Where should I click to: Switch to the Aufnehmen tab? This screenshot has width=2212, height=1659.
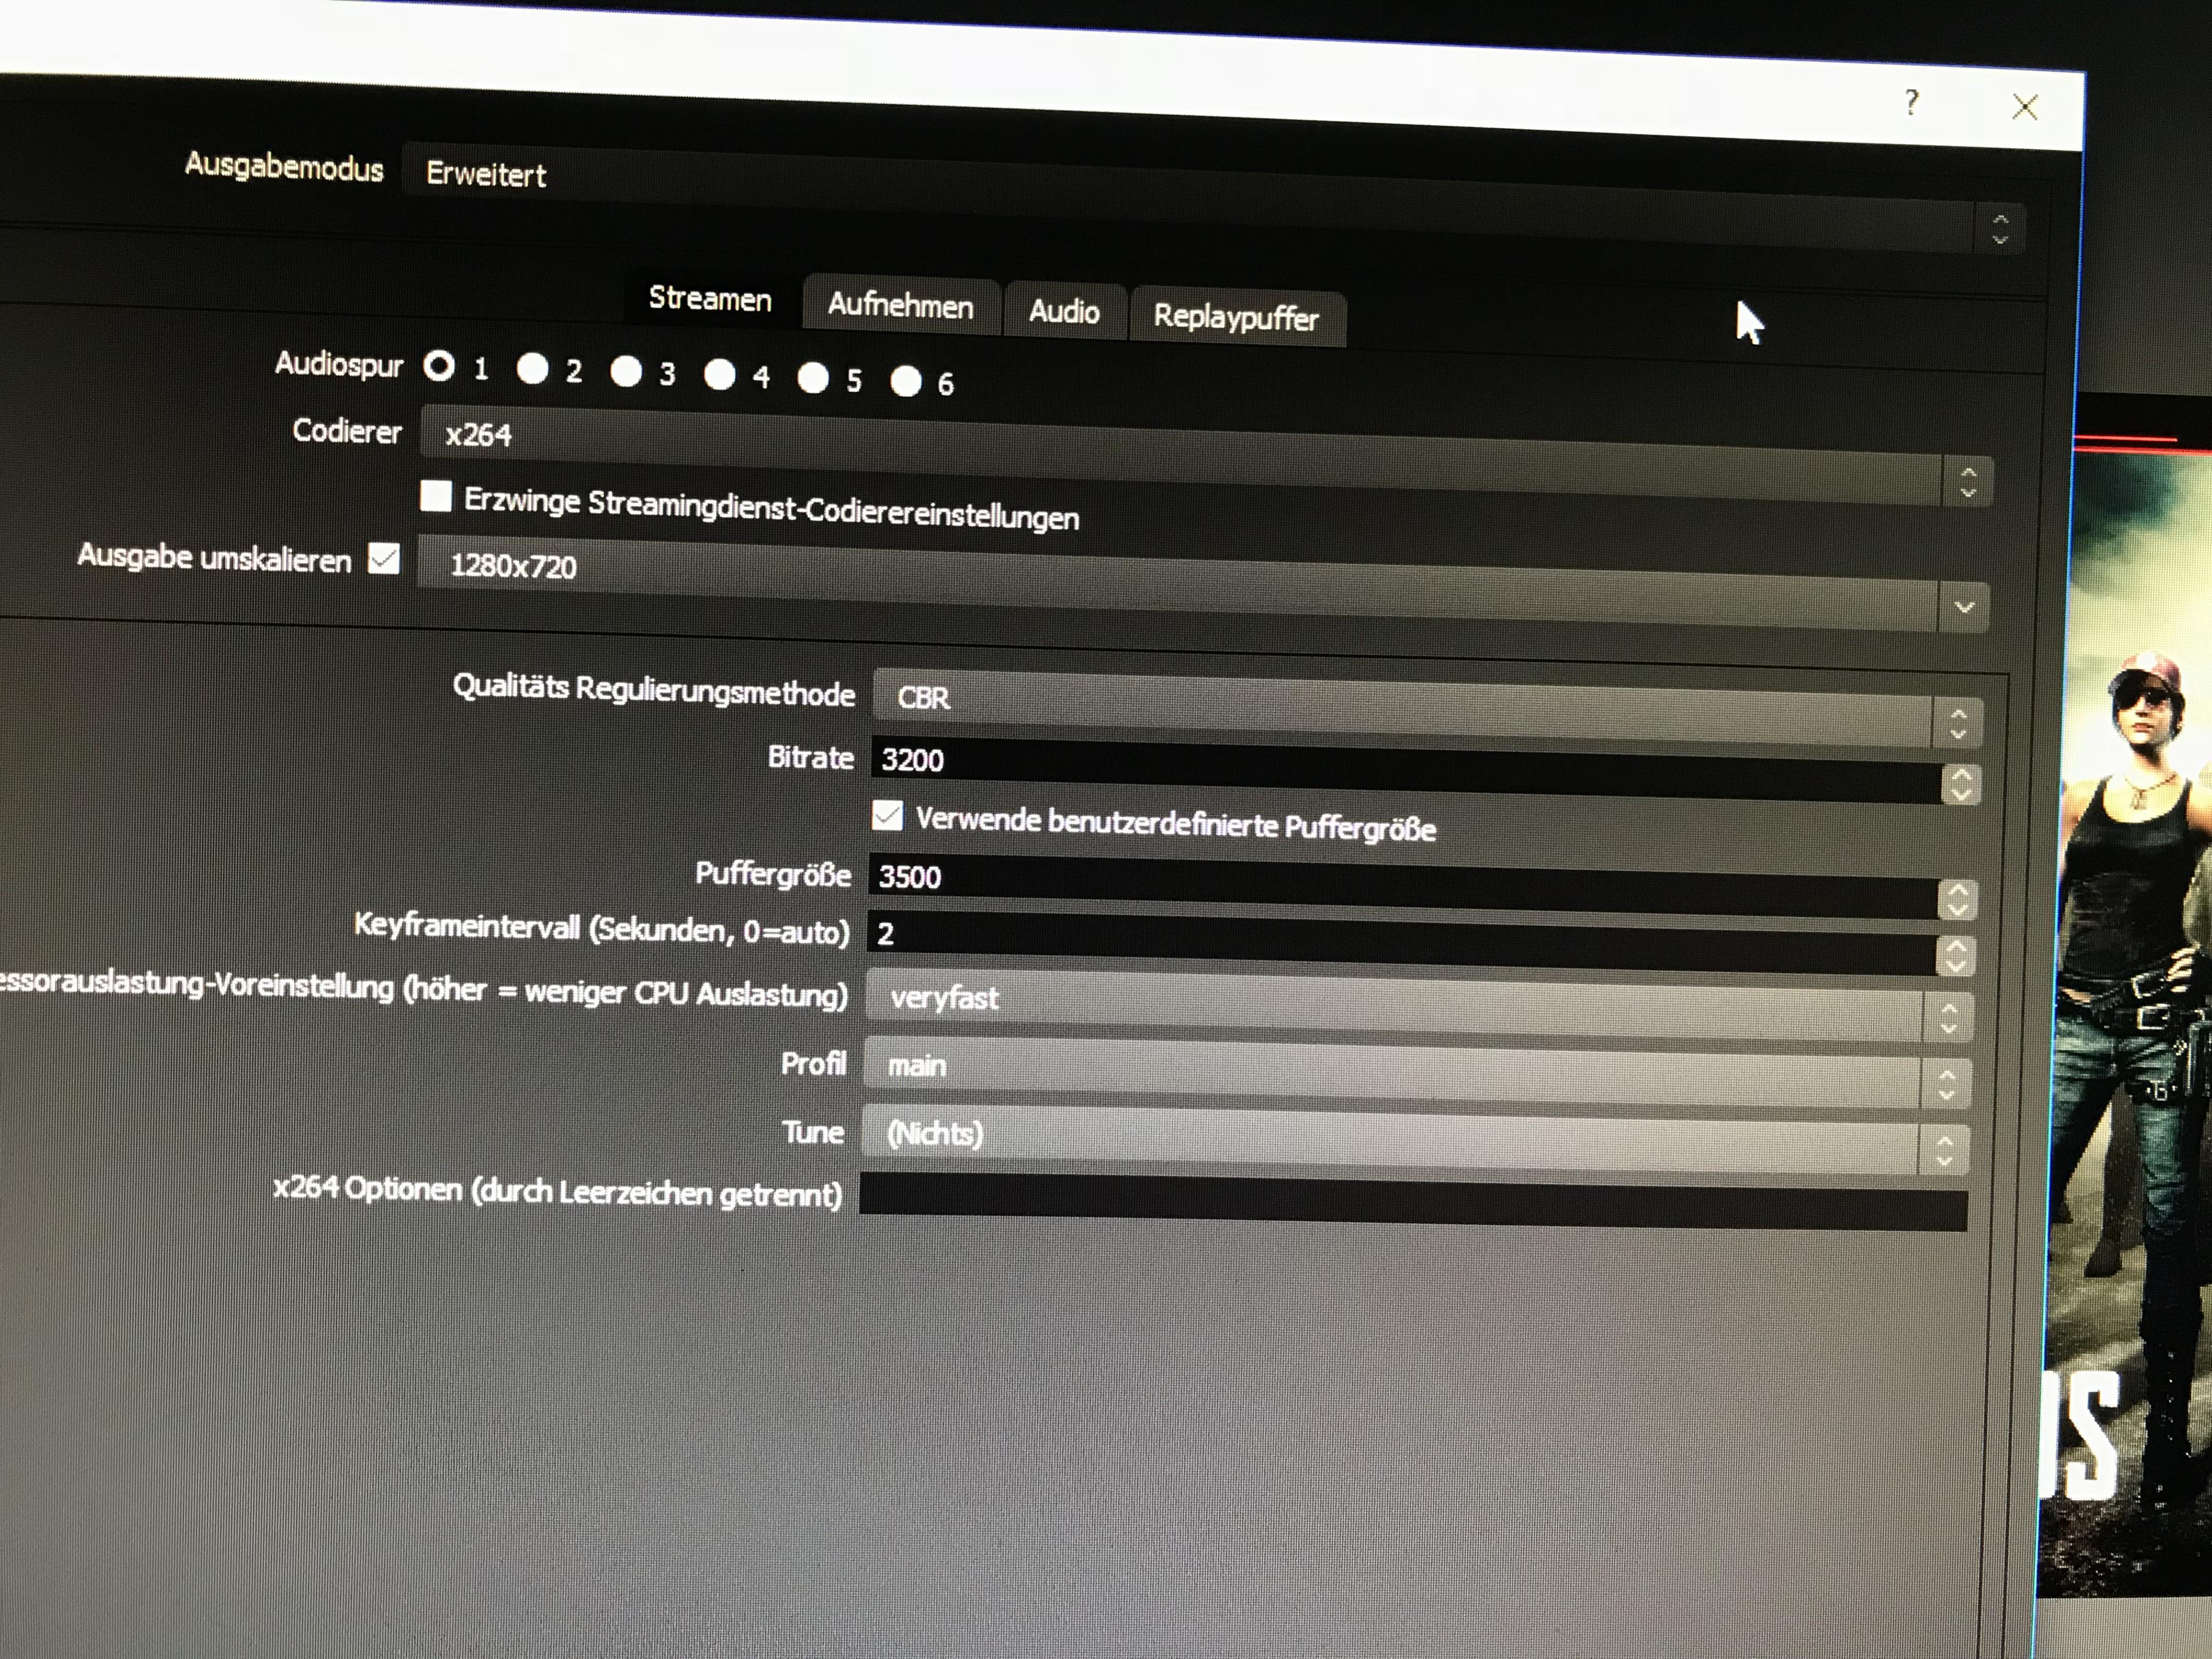click(900, 306)
